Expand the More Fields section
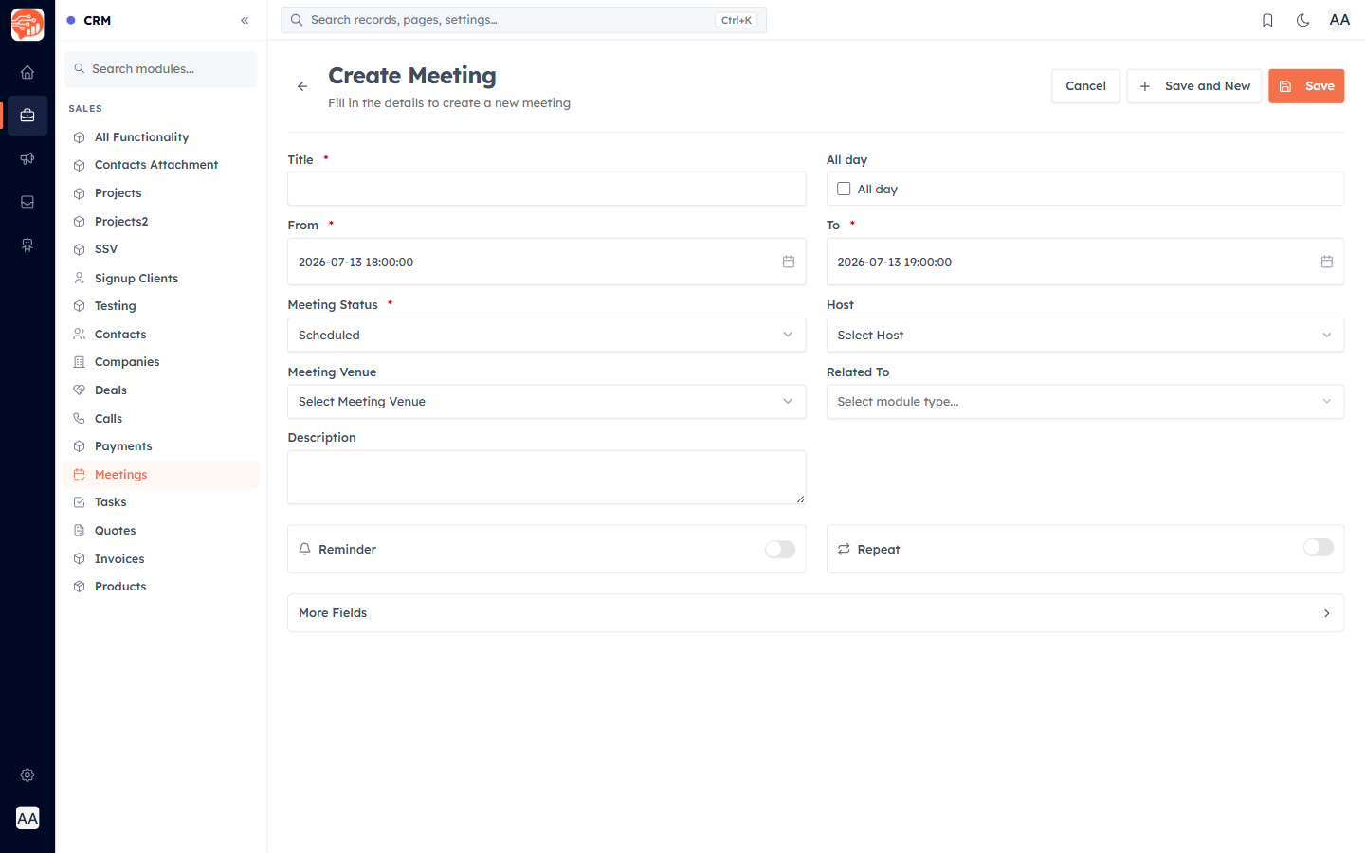 point(816,613)
